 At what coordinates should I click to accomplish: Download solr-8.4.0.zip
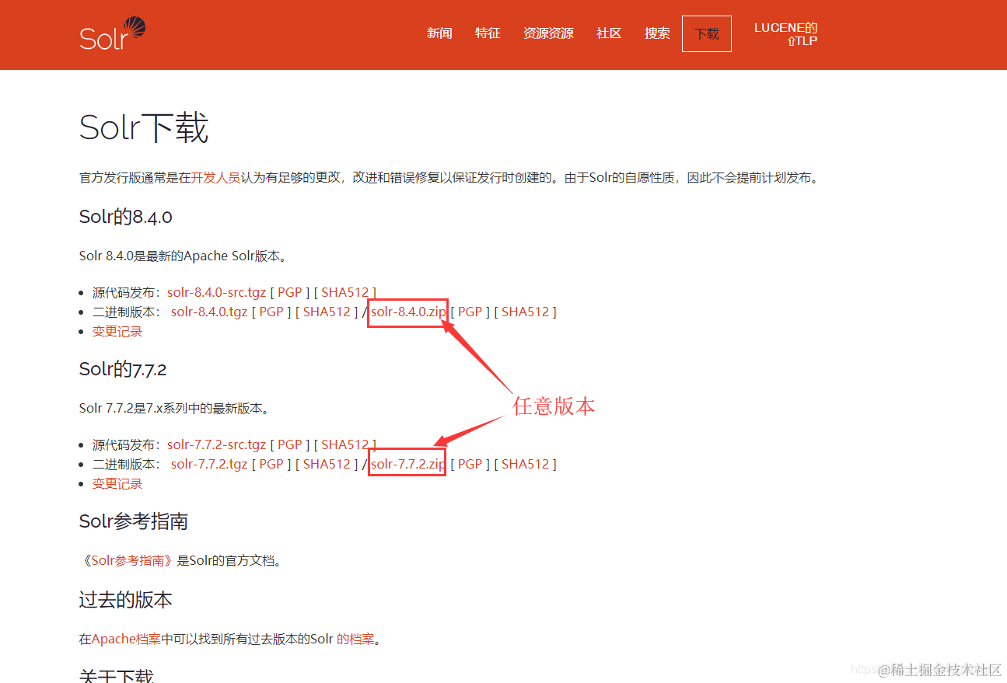[408, 312]
